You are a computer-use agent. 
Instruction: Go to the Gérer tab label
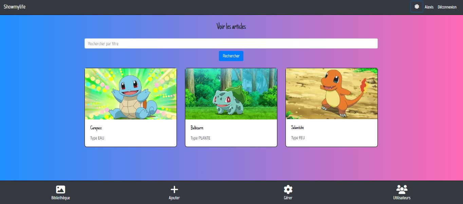288,198
